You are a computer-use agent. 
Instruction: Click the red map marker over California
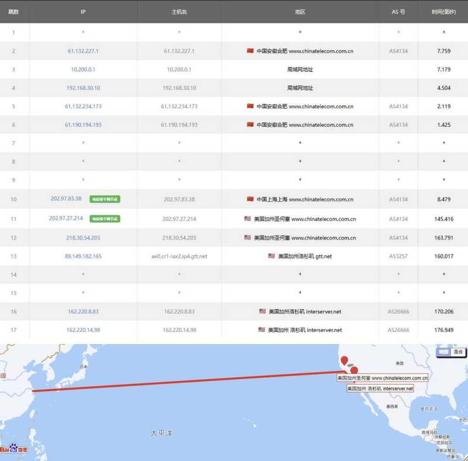click(345, 361)
